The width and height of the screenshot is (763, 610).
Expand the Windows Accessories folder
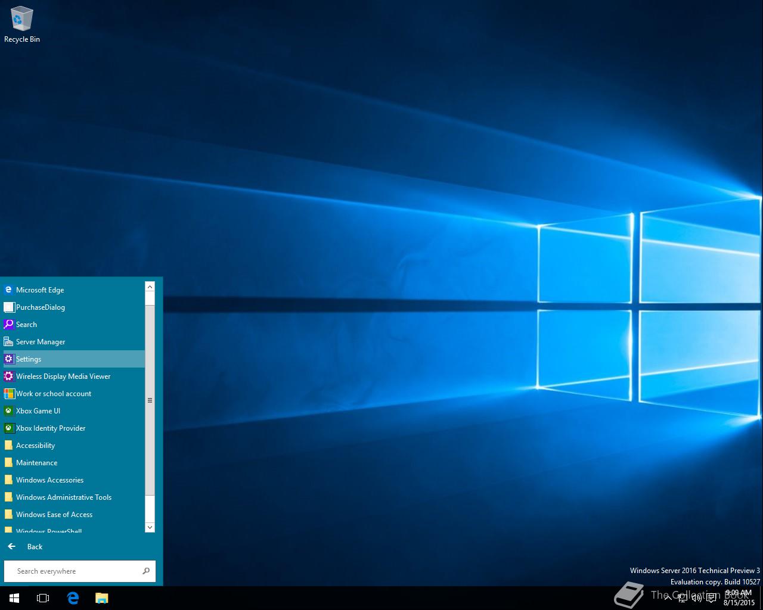74,480
